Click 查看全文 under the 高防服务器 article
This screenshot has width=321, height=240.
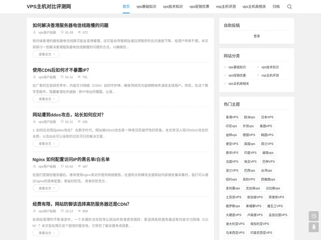click(x=46, y=233)
